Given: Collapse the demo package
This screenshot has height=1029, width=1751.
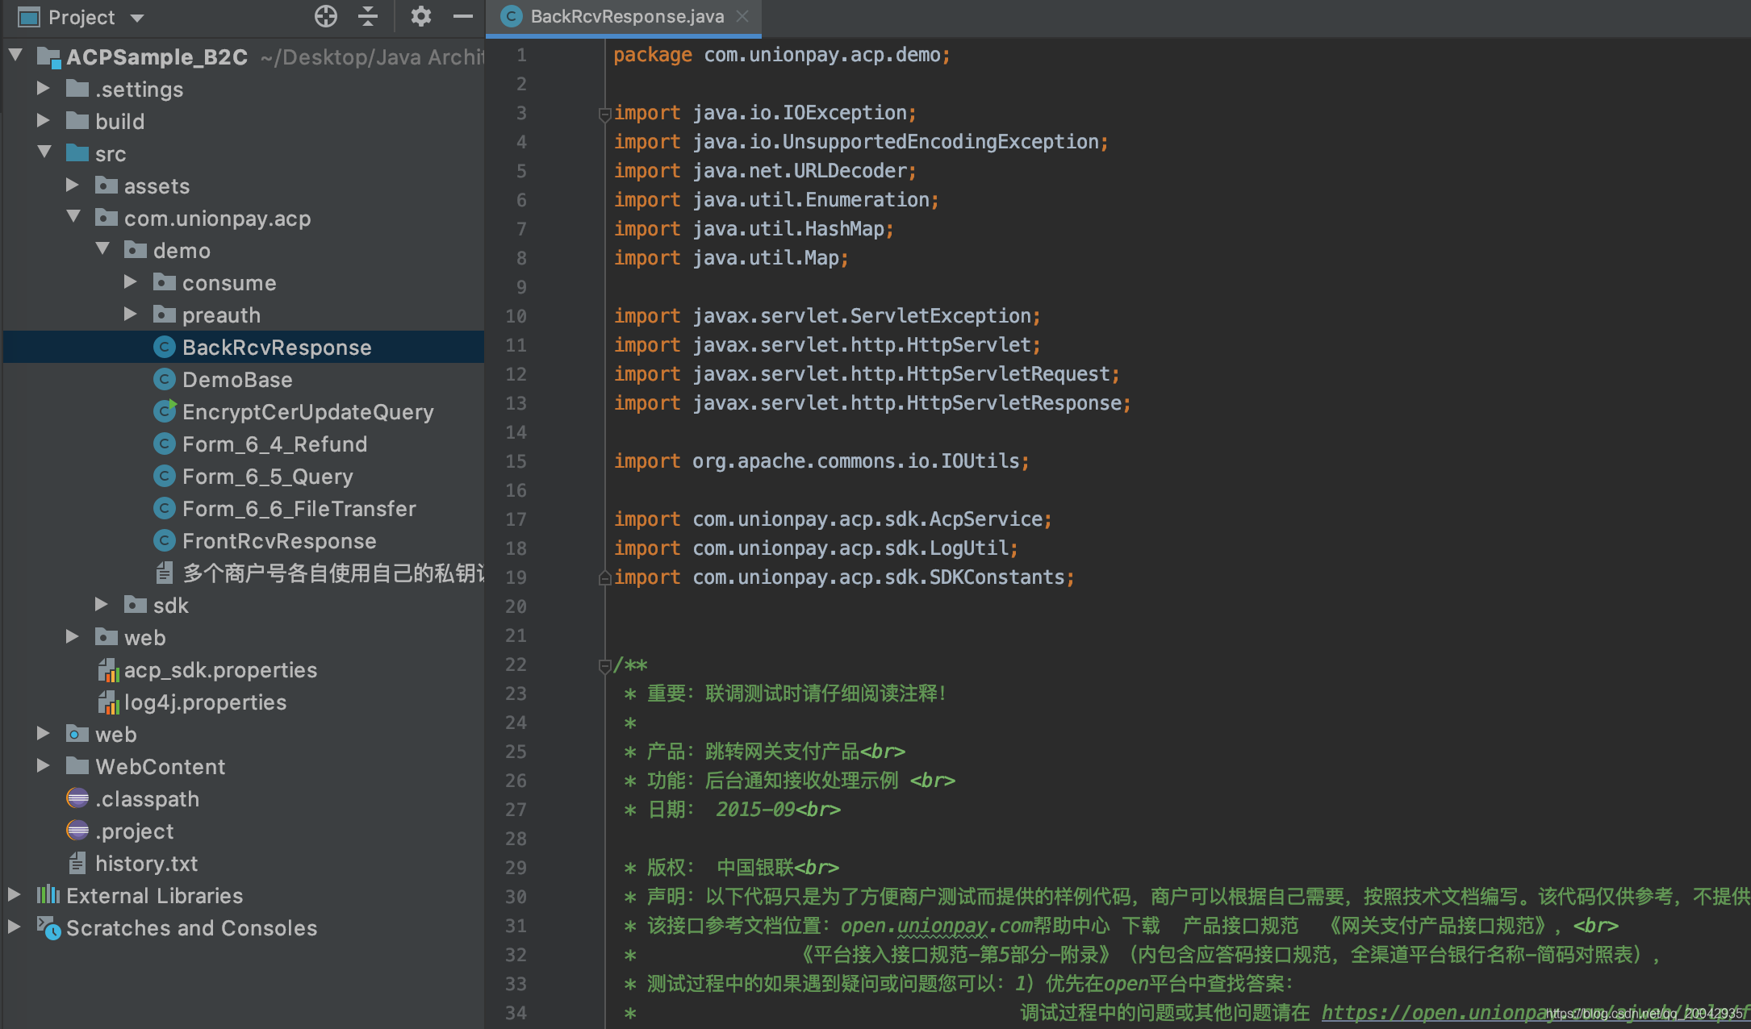Looking at the screenshot, I should [x=102, y=250].
